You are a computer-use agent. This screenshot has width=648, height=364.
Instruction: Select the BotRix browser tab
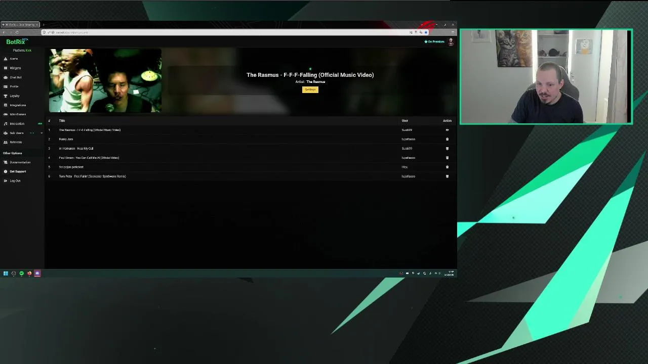click(x=20, y=25)
